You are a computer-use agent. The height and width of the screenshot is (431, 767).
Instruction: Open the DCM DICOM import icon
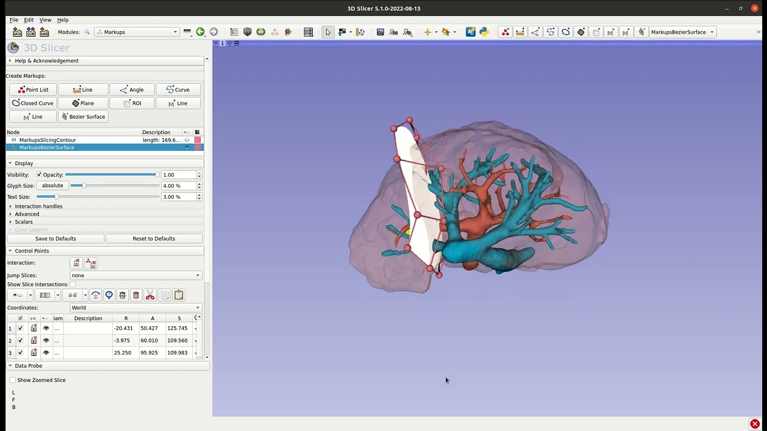coord(31,32)
